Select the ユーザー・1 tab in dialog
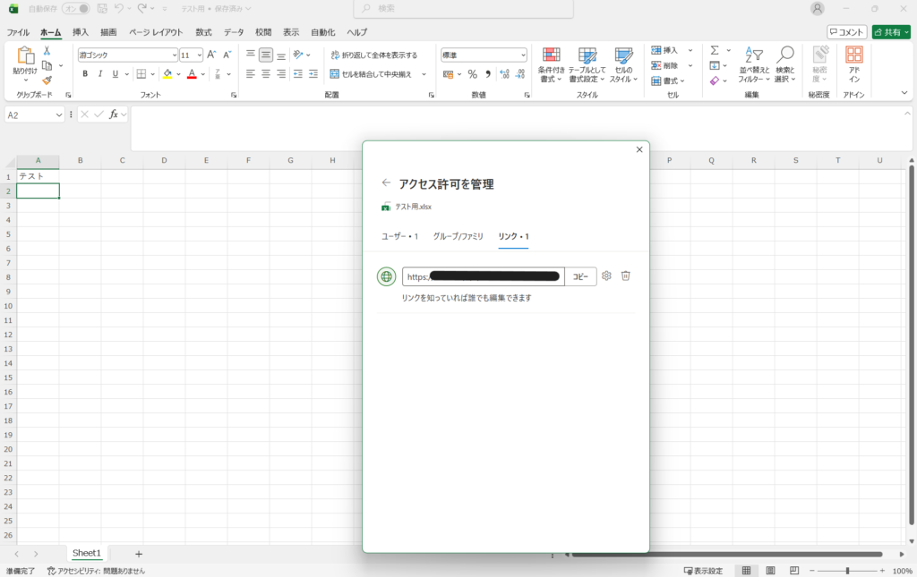Viewport: 917px width, 577px height. (x=400, y=236)
